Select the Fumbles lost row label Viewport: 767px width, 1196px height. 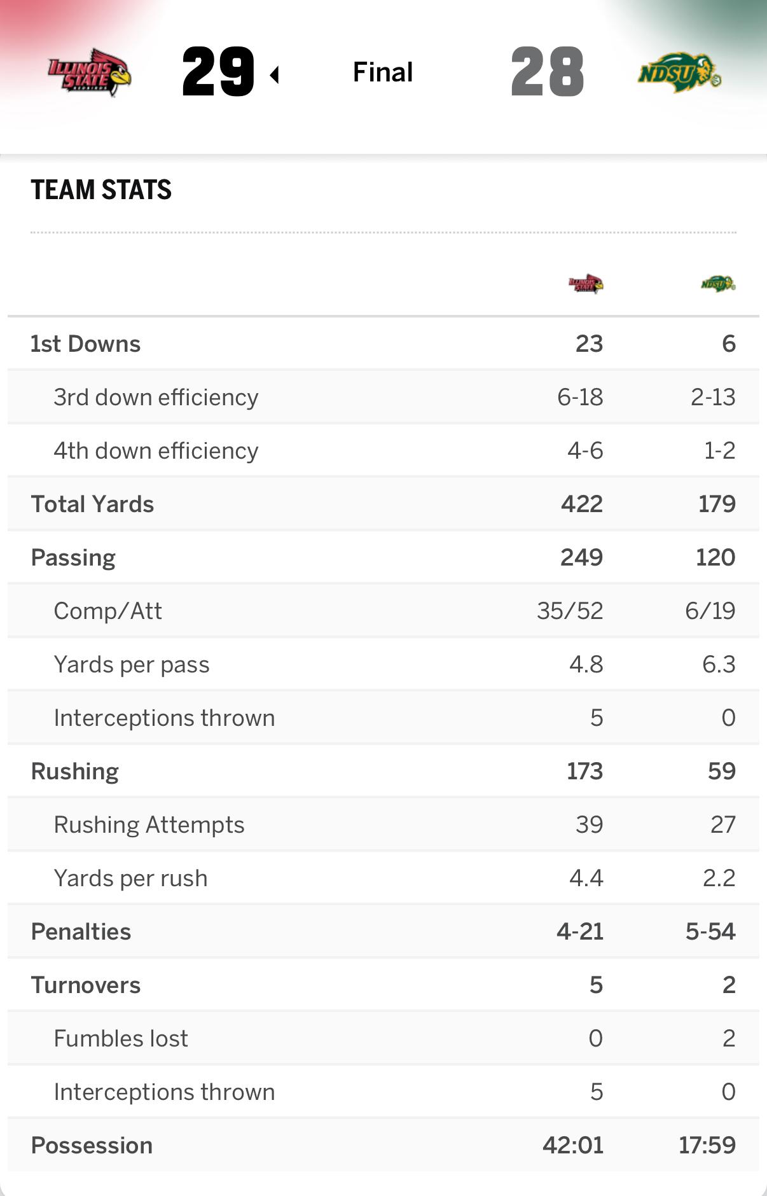pyautogui.click(x=121, y=1038)
